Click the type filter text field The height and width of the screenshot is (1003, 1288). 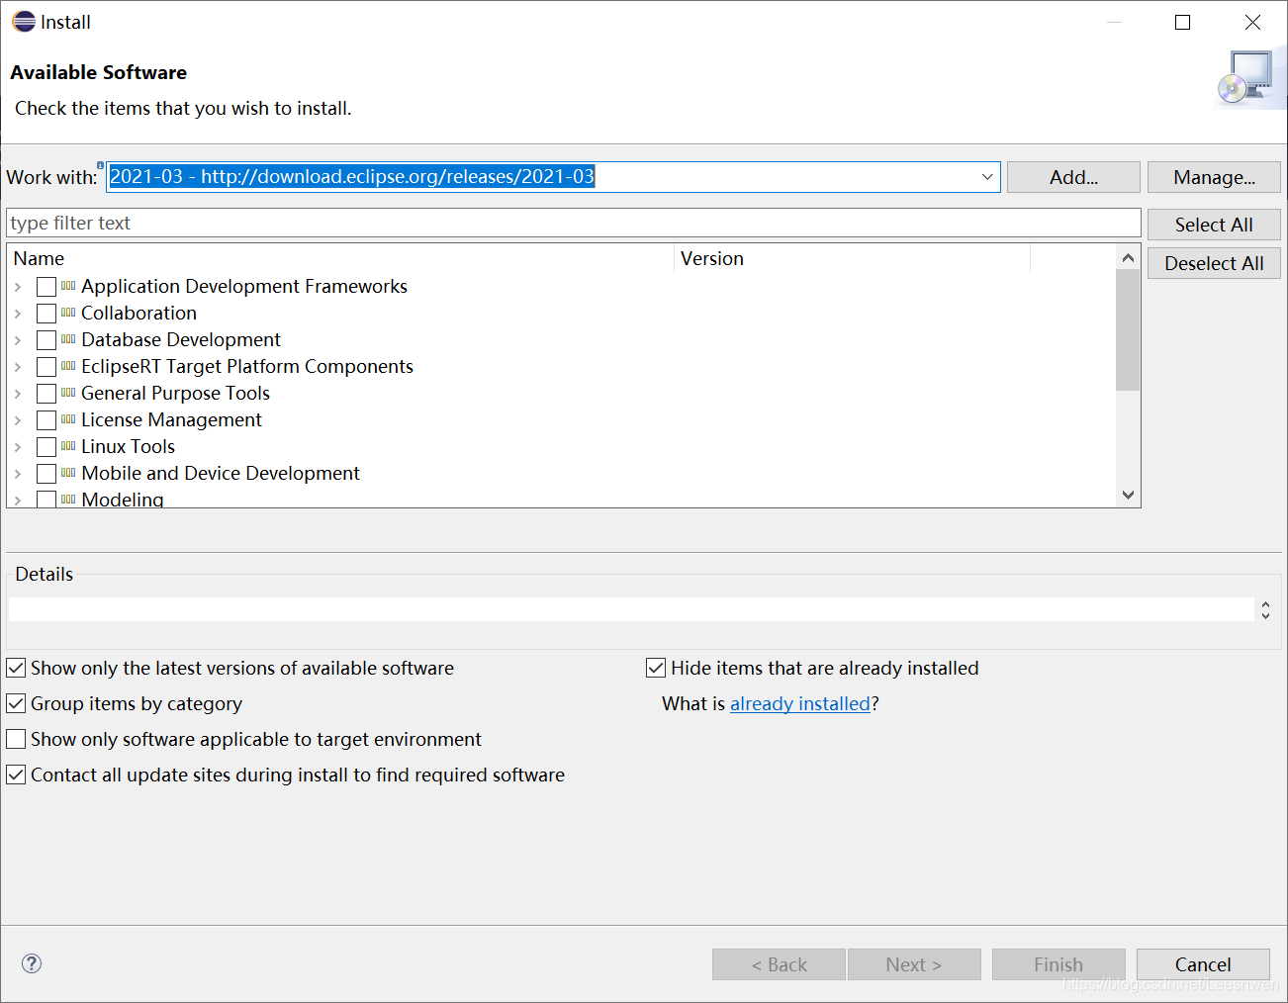574,223
